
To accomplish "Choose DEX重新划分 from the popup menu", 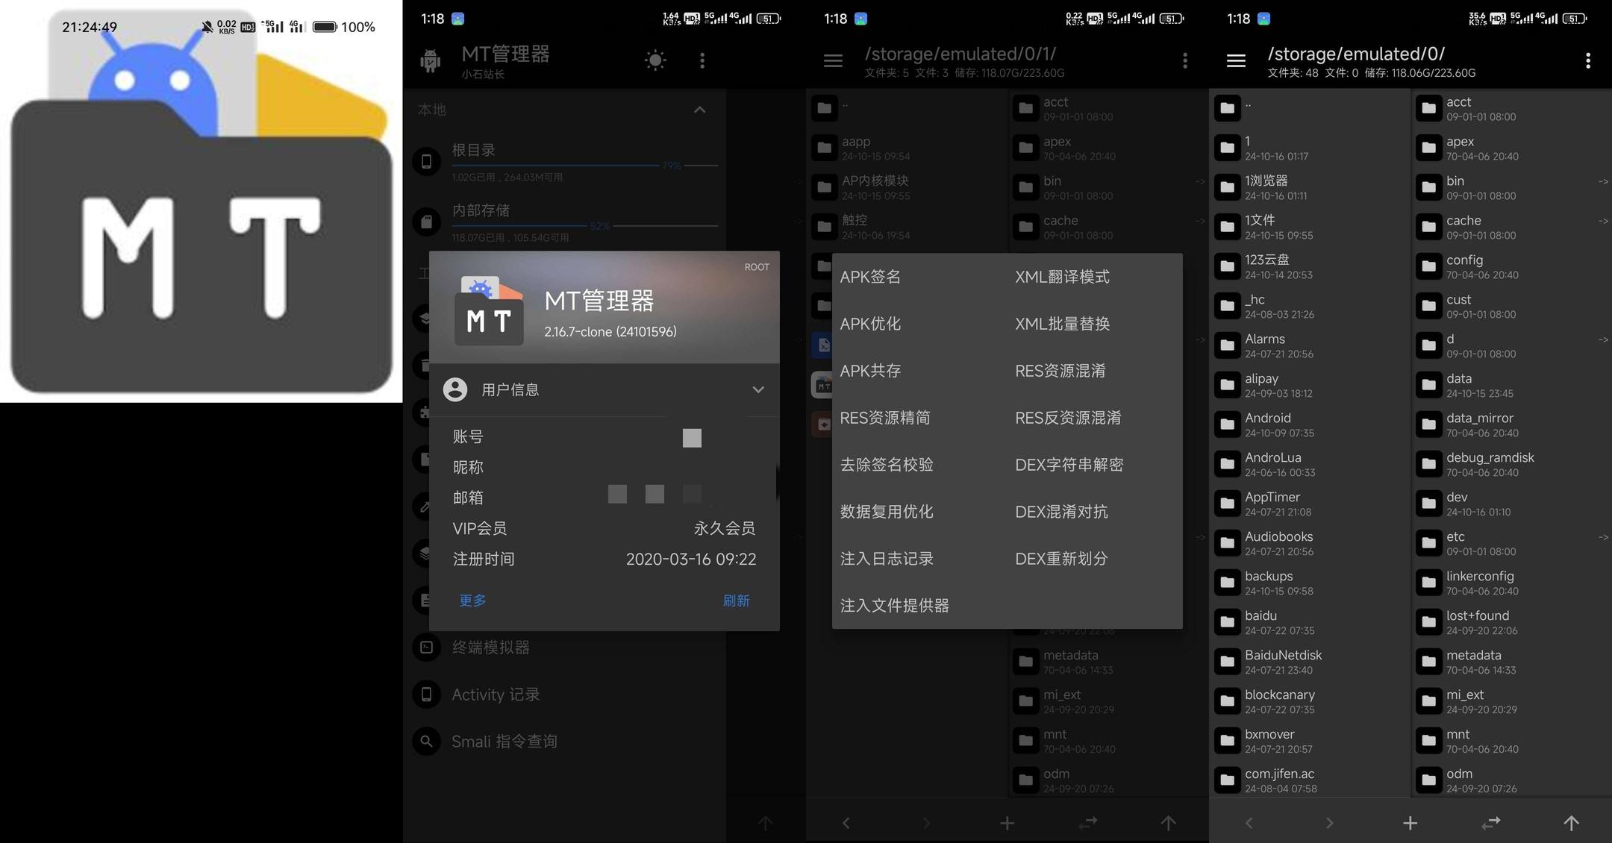I will pos(1061,559).
